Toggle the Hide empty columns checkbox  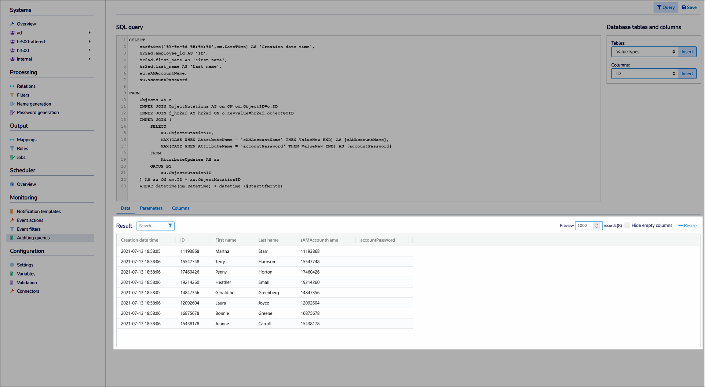[x=627, y=225]
